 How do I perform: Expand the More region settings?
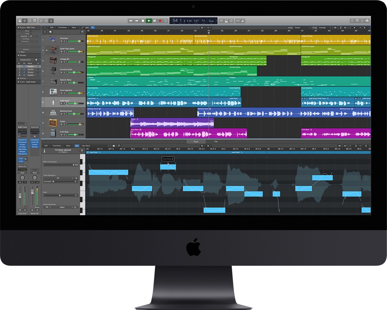pos(19,52)
